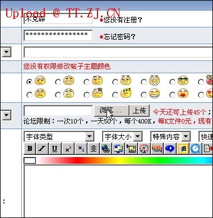
Task: Select the radio button beside the smirking emoji
Action: pos(86,82)
